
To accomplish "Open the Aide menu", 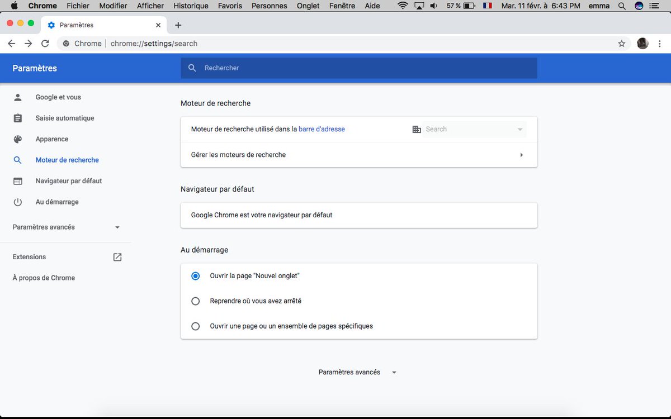I will click(372, 6).
